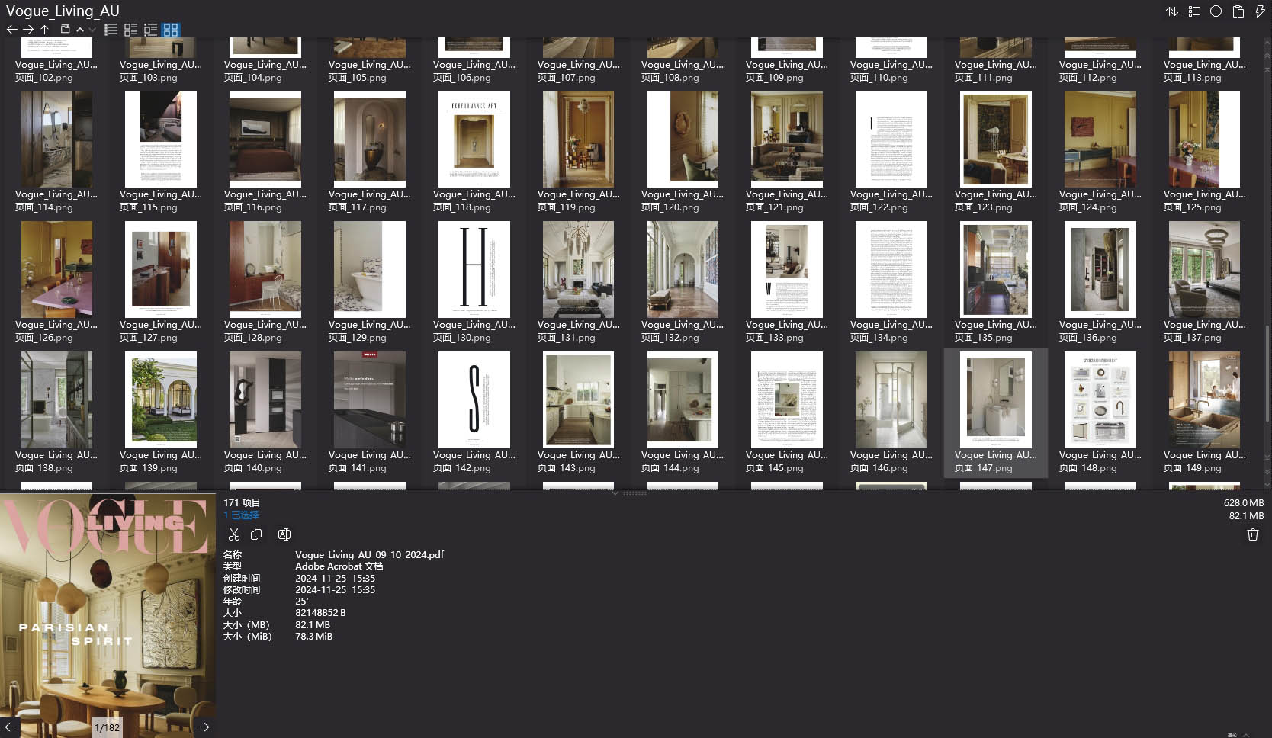Select thumbnail 页面_121.png
Image resolution: width=1272 pixels, height=738 pixels.
point(787,140)
